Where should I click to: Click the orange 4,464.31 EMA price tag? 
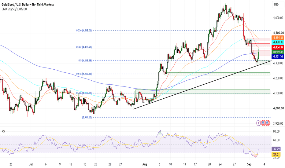278,38
